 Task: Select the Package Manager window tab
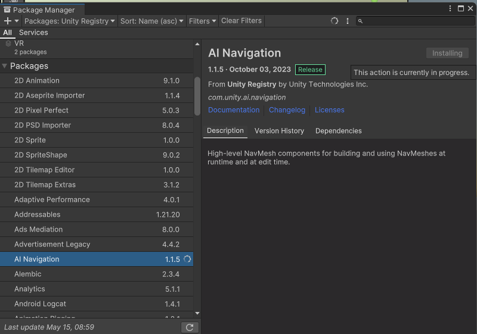coord(42,10)
